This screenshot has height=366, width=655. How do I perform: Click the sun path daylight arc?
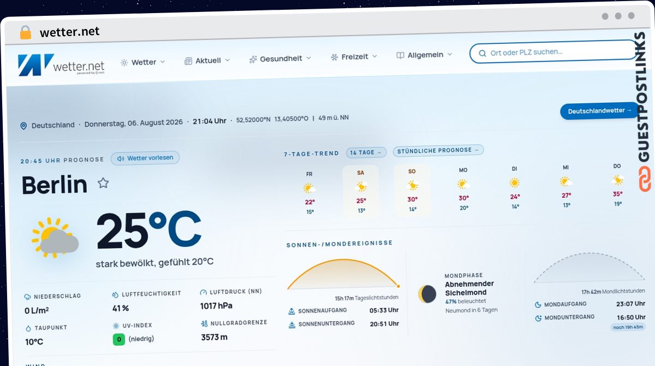[x=343, y=274]
